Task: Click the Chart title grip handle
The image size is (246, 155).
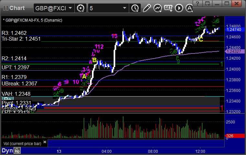Action: click(6, 8)
